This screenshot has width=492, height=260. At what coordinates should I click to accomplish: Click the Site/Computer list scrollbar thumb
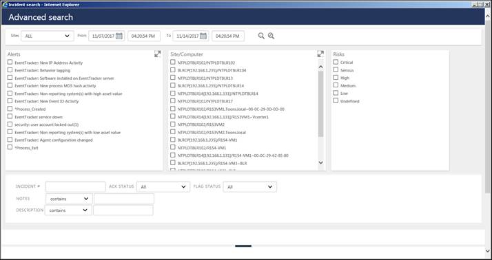(320, 104)
